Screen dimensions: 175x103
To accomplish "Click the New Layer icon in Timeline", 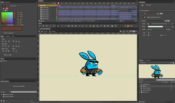I will (x=39, y=21).
